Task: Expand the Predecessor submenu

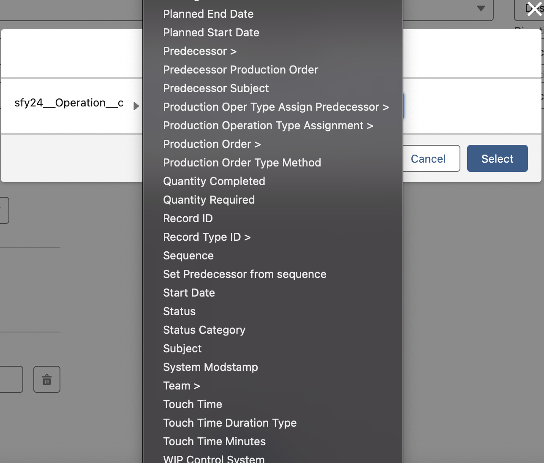Action: pos(199,51)
